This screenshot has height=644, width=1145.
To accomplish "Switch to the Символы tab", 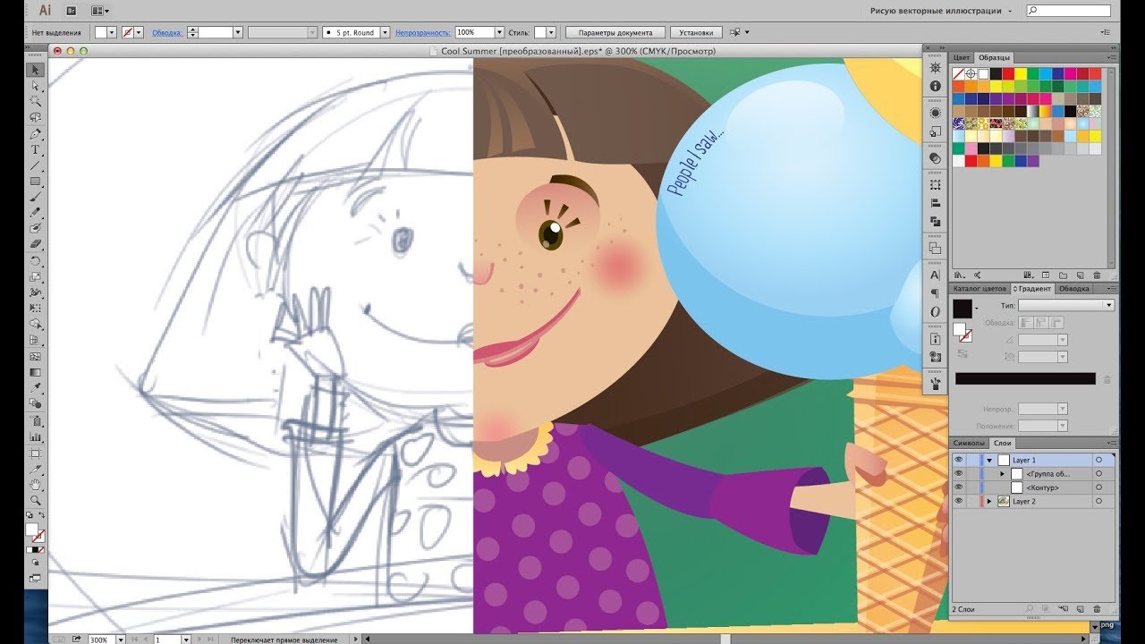I will point(969,443).
